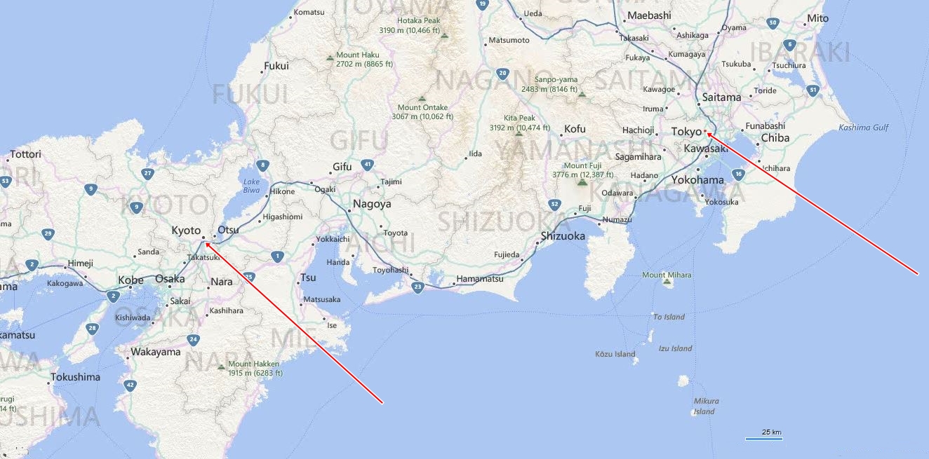Image resolution: width=929 pixels, height=459 pixels.
Task: Select the route 23 highway shield
Action: pos(417,287)
